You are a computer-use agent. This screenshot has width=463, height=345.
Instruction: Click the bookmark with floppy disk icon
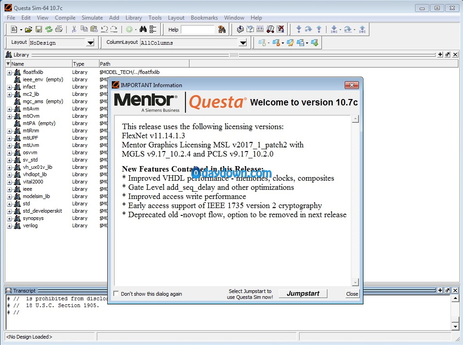pos(300,43)
